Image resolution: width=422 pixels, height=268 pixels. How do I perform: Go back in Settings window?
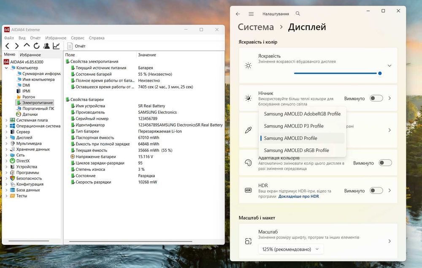point(238,14)
